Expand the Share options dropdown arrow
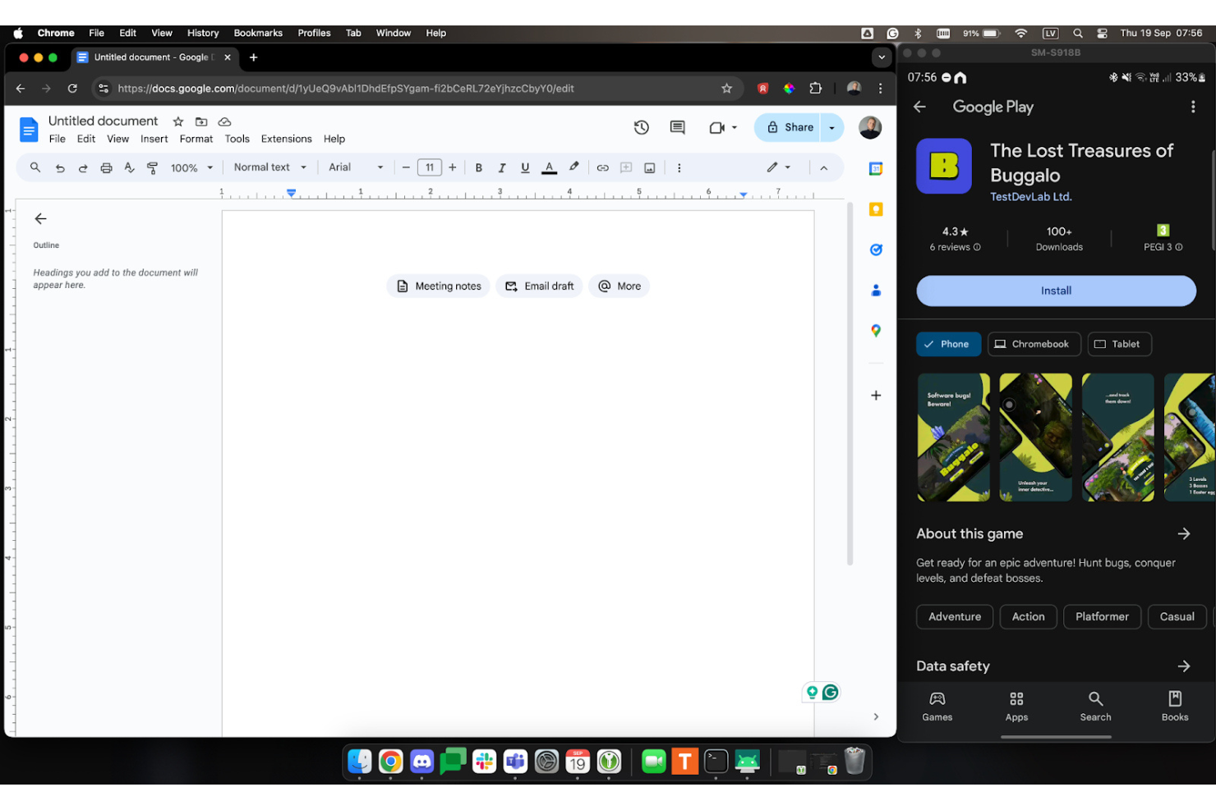The width and height of the screenshot is (1216, 810). tap(831, 127)
